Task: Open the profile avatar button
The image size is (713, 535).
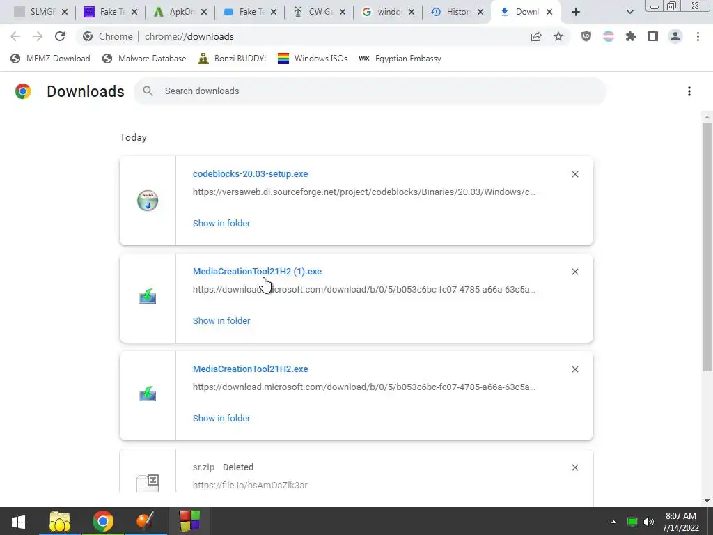Action: point(675,36)
